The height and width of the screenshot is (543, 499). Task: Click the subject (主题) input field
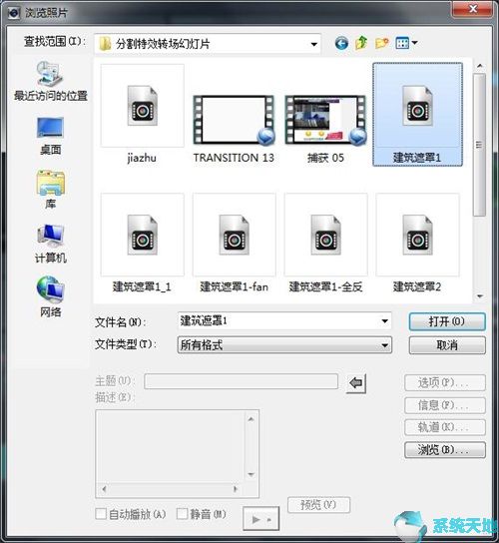point(241,381)
